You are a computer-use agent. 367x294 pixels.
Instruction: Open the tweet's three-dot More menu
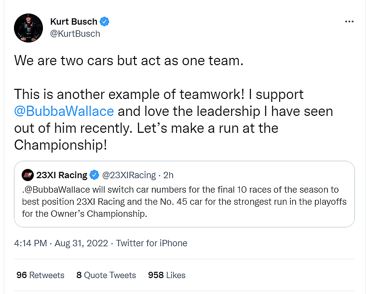click(350, 22)
